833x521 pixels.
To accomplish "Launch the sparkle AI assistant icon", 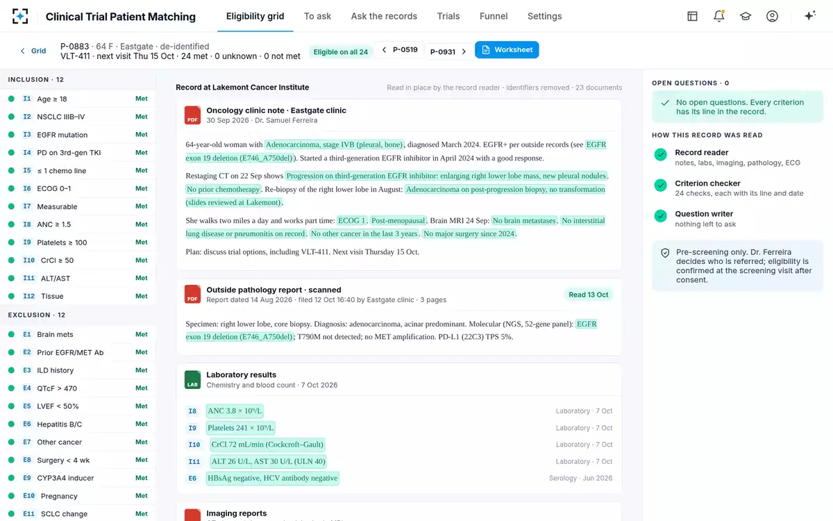I will [809, 16].
